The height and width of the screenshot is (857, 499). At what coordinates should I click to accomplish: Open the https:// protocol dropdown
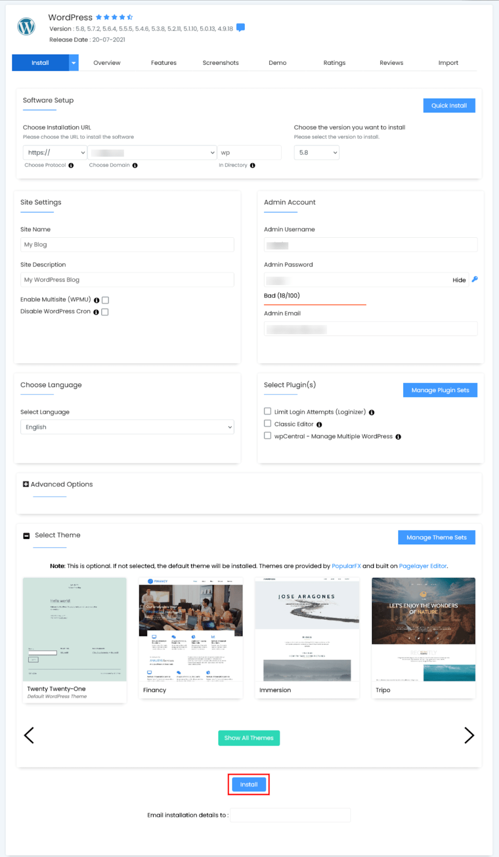(55, 153)
